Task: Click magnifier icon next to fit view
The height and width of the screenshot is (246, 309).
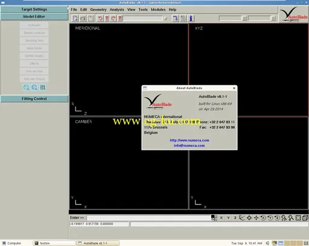Action: tap(291, 218)
